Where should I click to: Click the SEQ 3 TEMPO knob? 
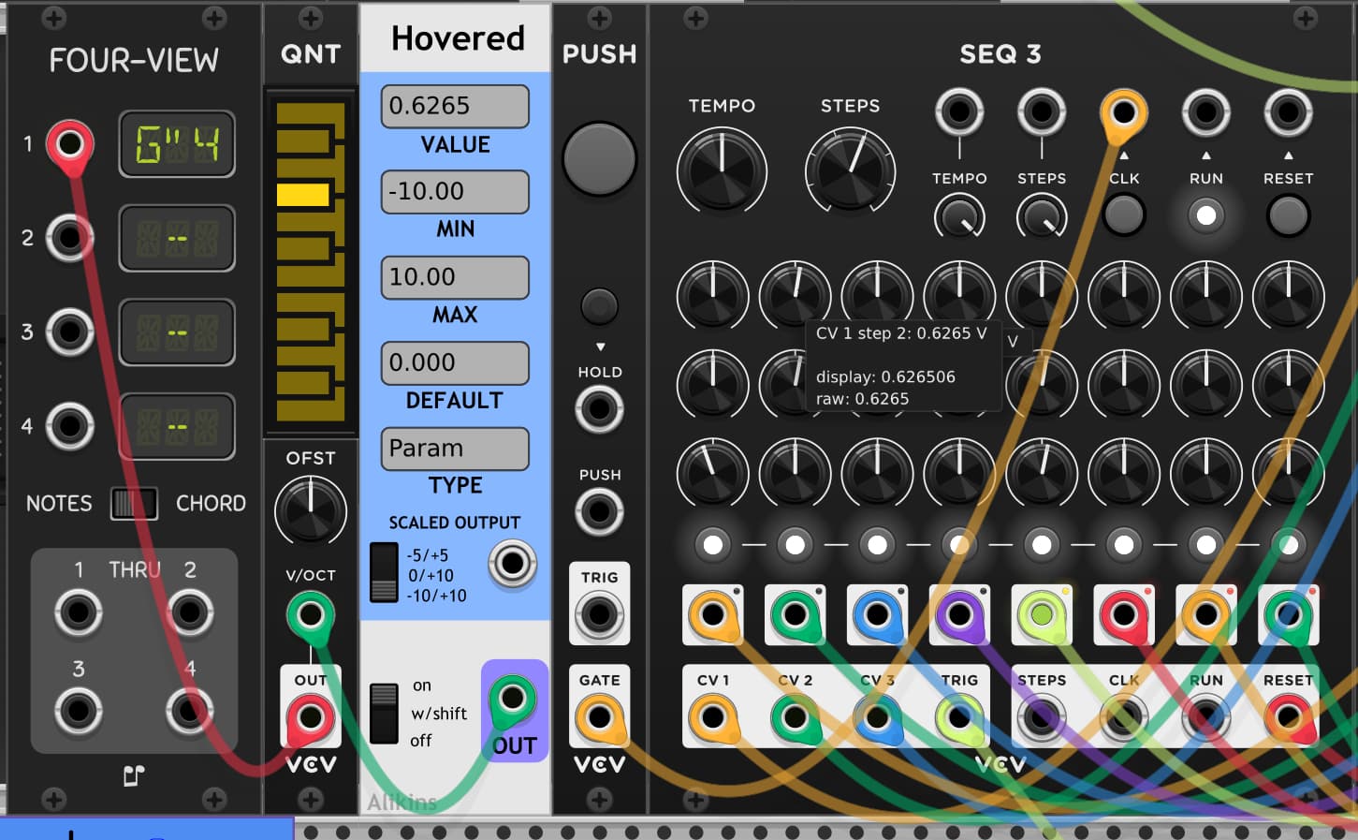(722, 170)
